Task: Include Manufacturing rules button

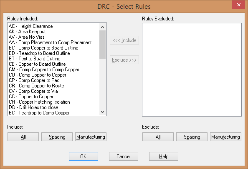Action: coord(91,137)
